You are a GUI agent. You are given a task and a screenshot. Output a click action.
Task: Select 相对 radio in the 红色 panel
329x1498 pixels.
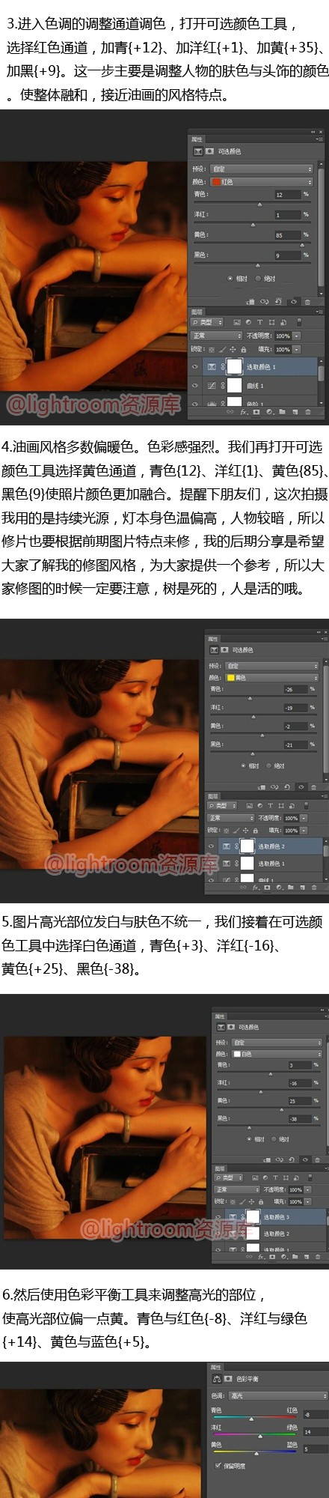[x=230, y=278]
